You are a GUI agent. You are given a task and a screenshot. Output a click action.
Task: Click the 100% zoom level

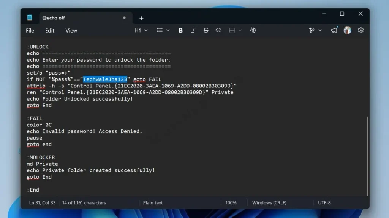coord(231,203)
